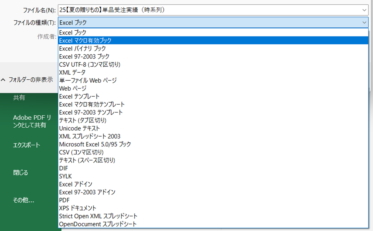Select Unicode テキスト format
Screen dimensions: 373x231
[x=213, y=128]
